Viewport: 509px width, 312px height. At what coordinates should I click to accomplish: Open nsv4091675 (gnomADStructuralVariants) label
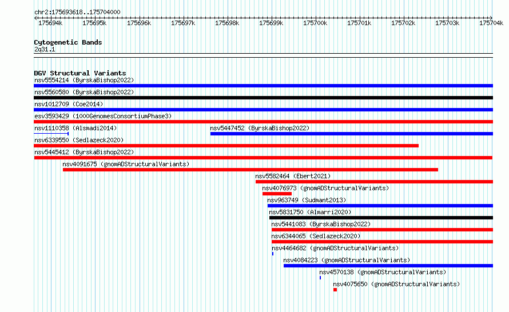point(126,164)
